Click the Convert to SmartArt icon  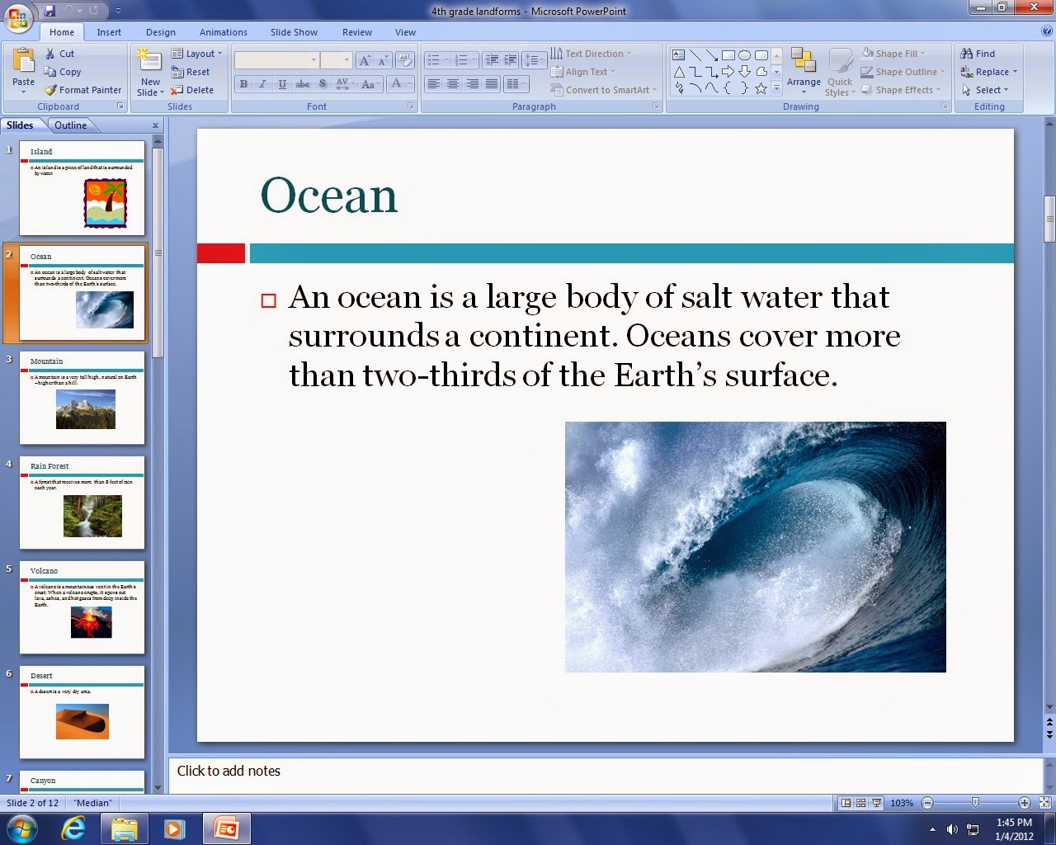point(605,90)
